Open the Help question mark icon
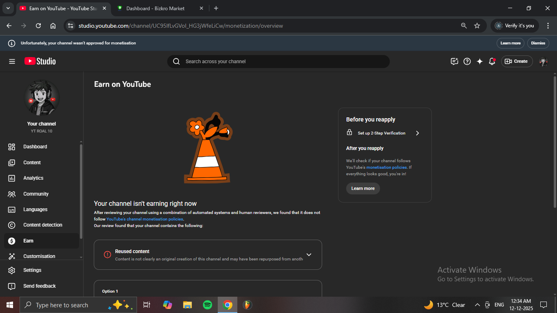The width and height of the screenshot is (557, 313). [x=467, y=61]
